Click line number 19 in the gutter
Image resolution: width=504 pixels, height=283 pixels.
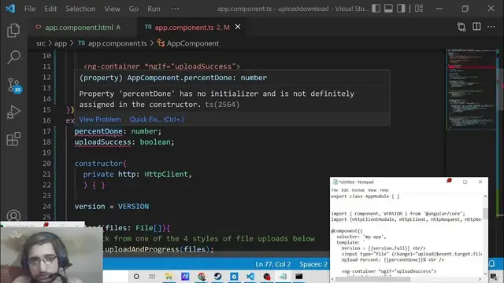pyautogui.click(x=46, y=153)
